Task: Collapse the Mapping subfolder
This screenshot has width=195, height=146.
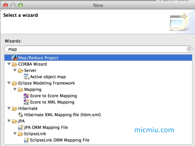Action: 15,89
